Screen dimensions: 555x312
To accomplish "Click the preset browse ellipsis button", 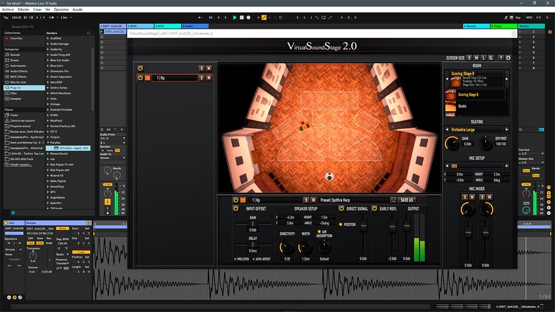I will point(394,200).
